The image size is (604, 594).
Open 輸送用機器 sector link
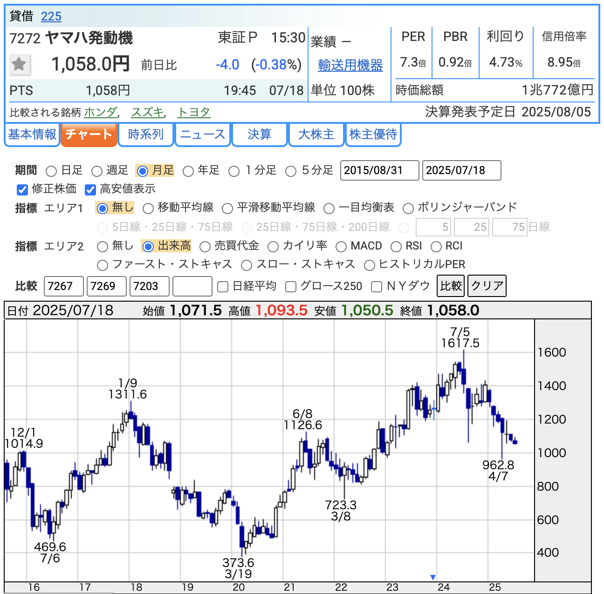pos(350,65)
